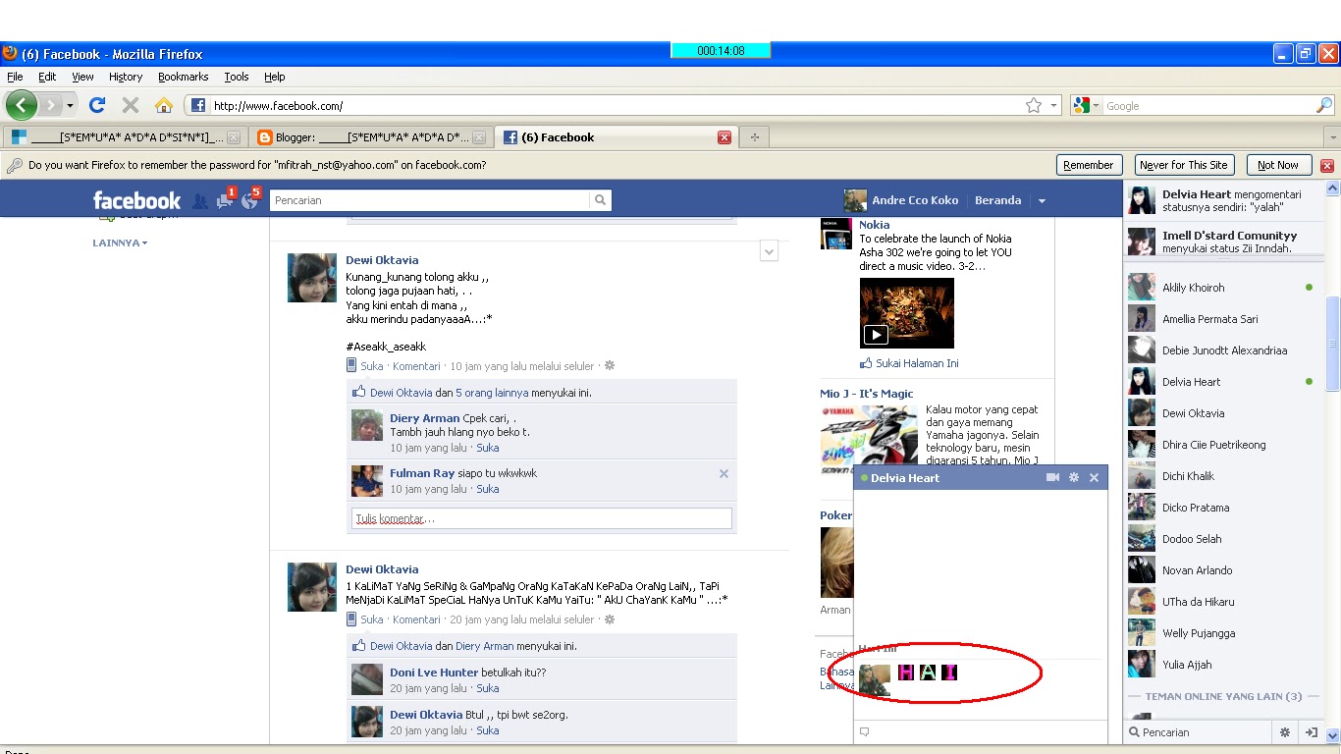The height and width of the screenshot is (754, 1341).
Task: Open the View menu
Action: 82,77
